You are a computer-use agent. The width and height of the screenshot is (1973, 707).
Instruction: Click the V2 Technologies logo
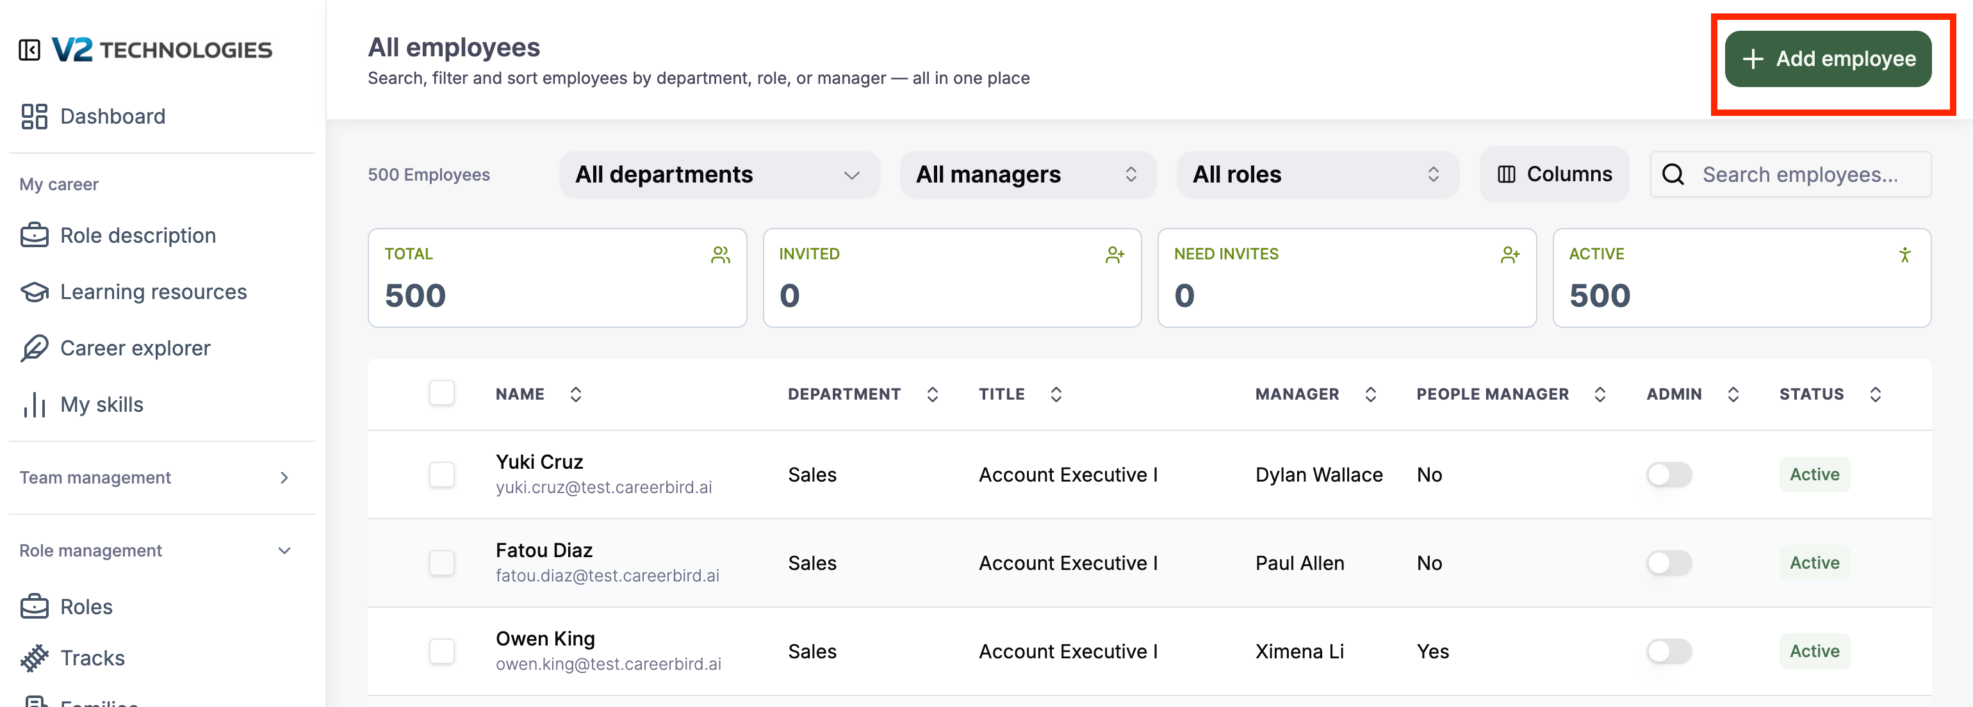tap(161, 50)
